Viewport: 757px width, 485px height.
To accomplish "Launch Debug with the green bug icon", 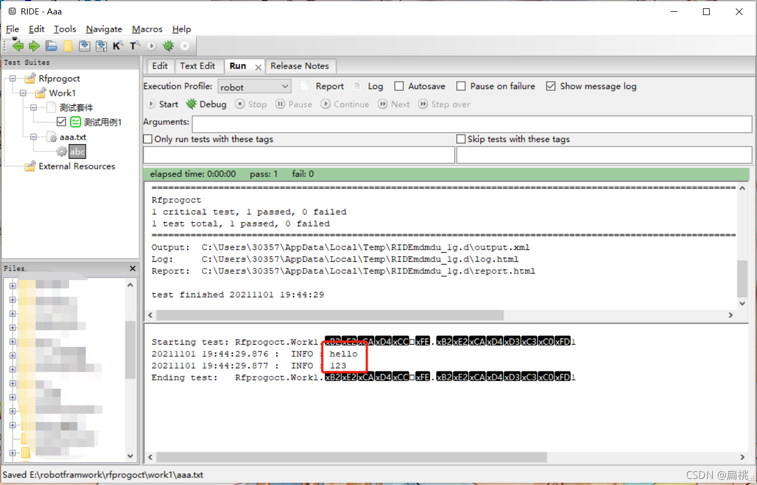I will click(168, 46).
